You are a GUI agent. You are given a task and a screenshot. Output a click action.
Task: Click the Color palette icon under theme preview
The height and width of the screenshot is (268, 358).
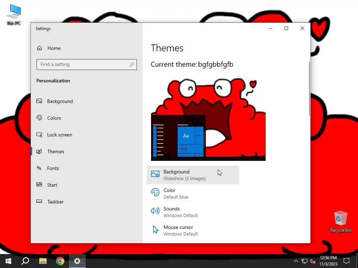coord(155,192)
